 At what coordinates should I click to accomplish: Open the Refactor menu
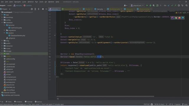tap(31, 2)
